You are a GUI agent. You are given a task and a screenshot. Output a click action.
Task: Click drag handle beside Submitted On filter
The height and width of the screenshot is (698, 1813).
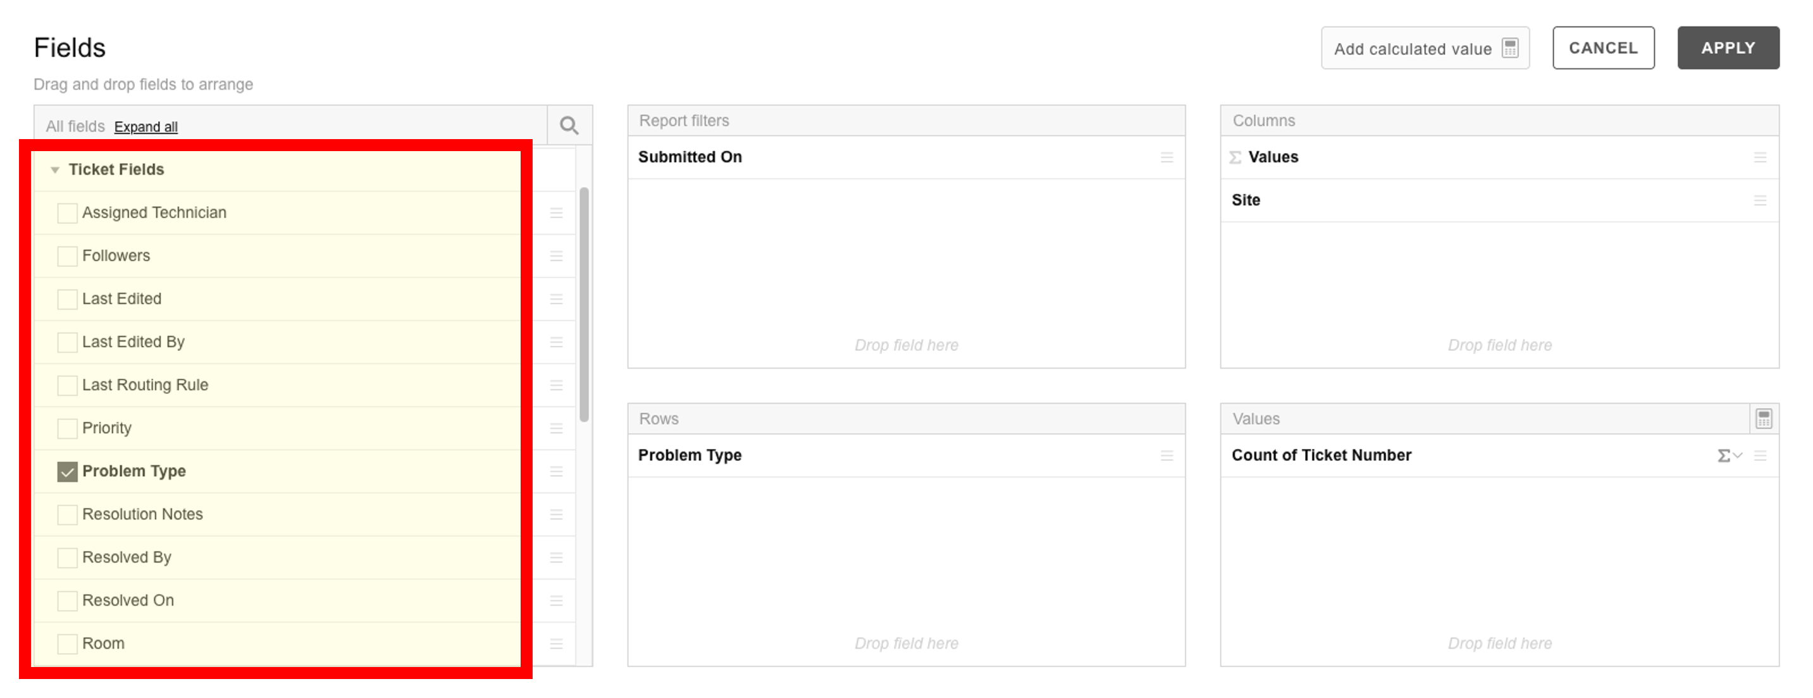(1167, 157)
